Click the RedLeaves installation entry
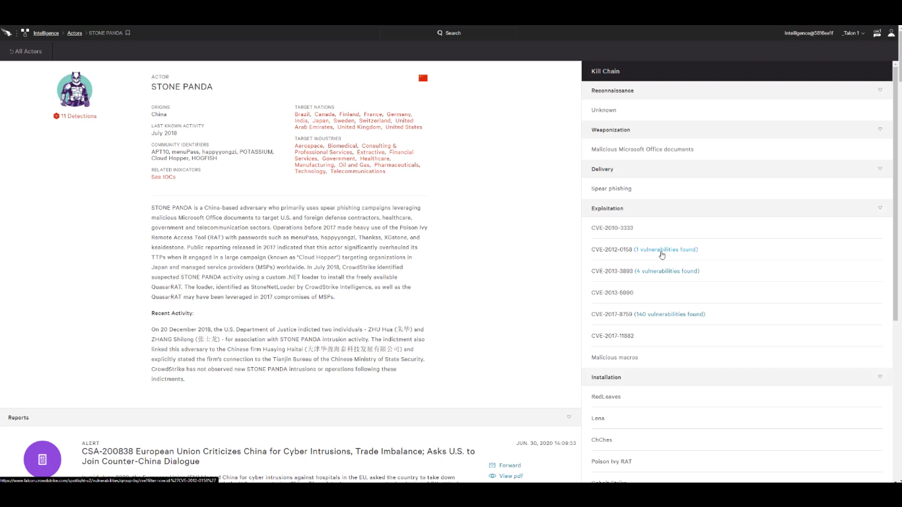This screenshot has width=902, height=507. [606, 397]
